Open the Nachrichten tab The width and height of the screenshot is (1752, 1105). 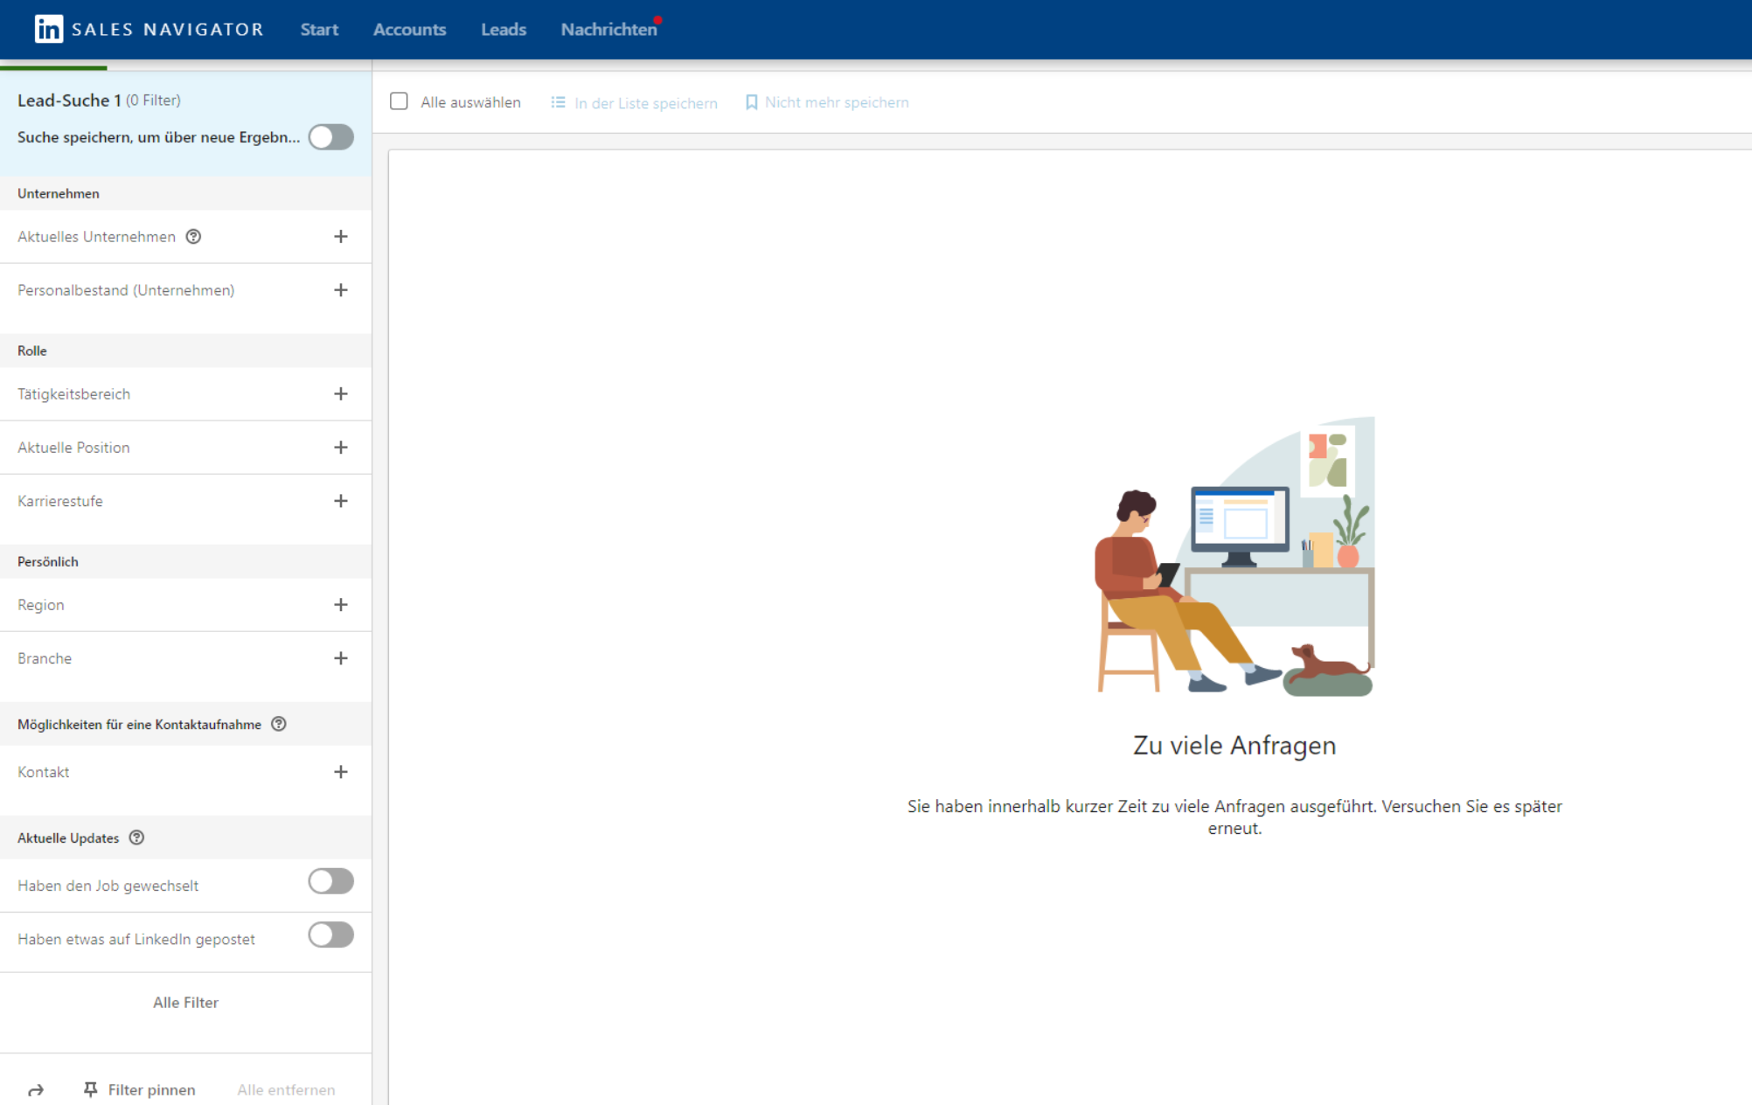[608, 30]
